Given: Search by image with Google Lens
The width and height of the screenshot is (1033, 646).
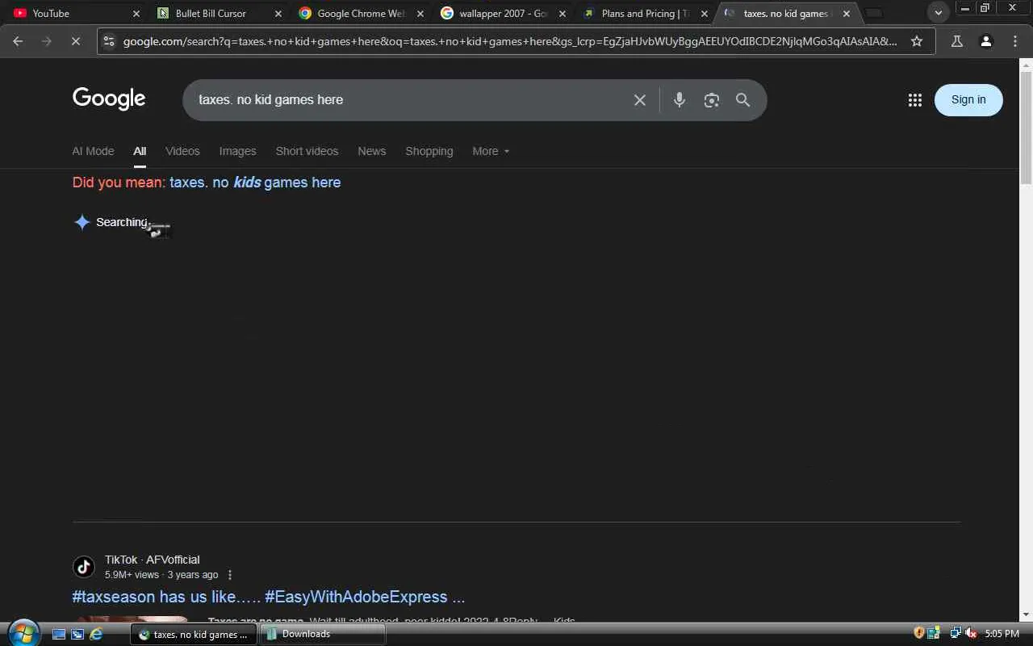Looking at the screenshot, I should pos(711,100).
